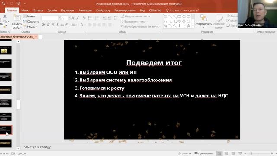Viewport: 277px width, 156px height.
Task: Click the numbered list icon
Action: click(97, 18)
